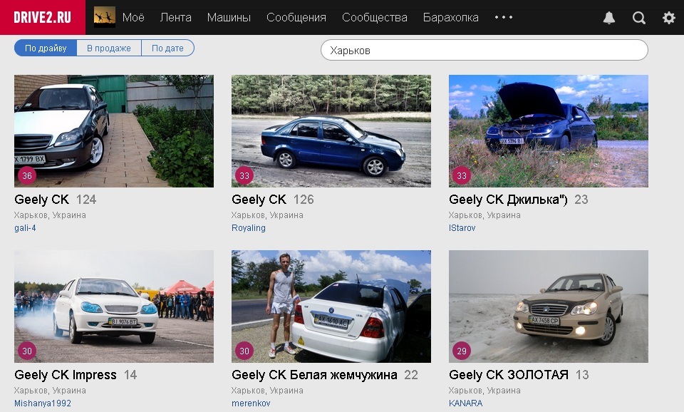Open Royaling's blue Geely CK photo

tap(331, 131)
